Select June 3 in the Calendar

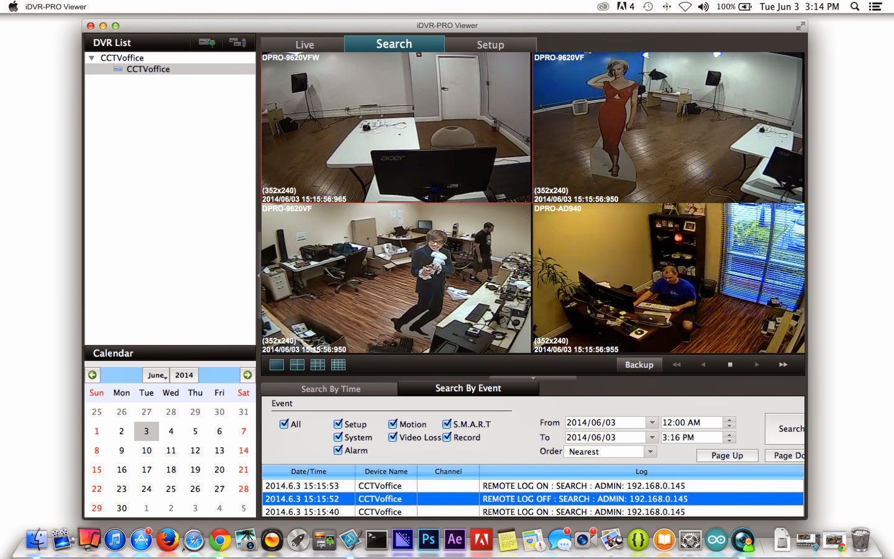point(147,431)
